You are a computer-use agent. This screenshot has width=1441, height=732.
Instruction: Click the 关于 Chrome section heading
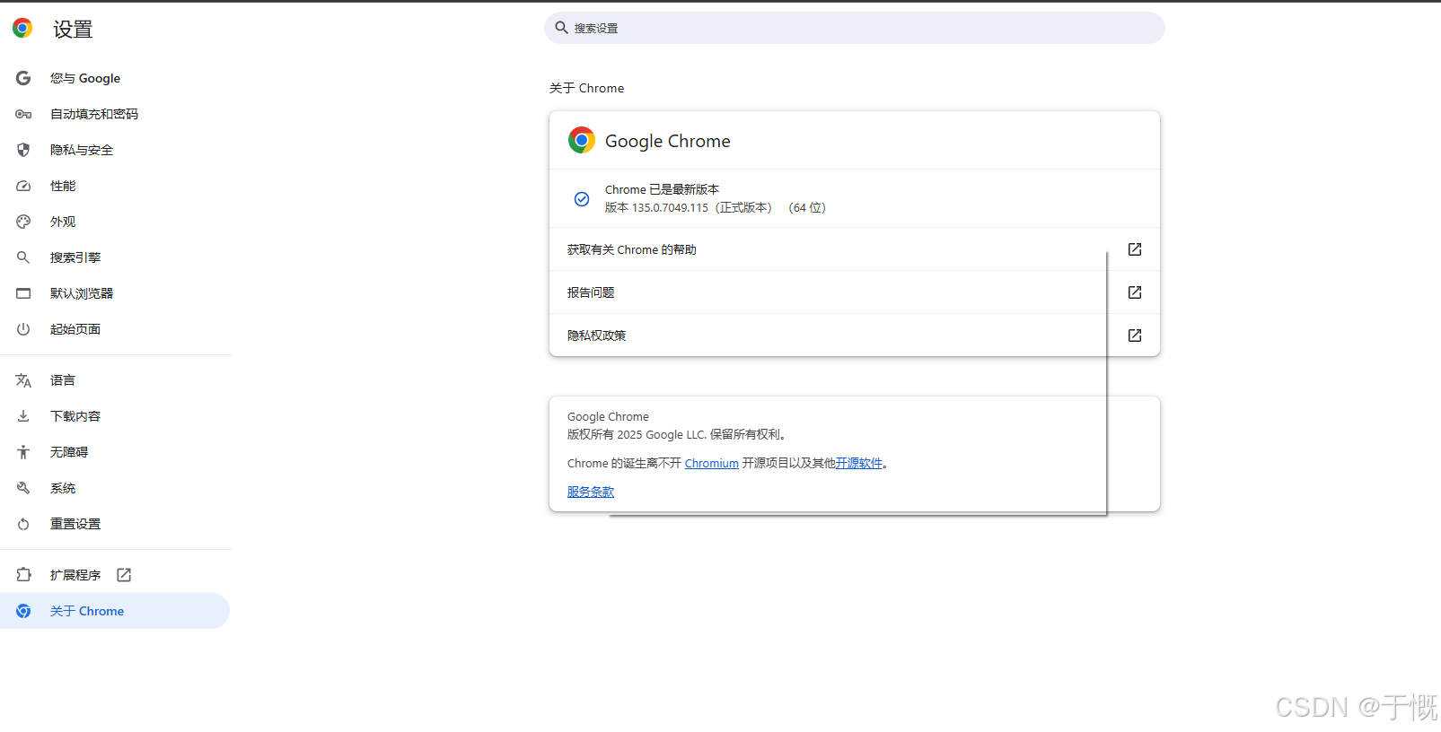click(586, 88)
